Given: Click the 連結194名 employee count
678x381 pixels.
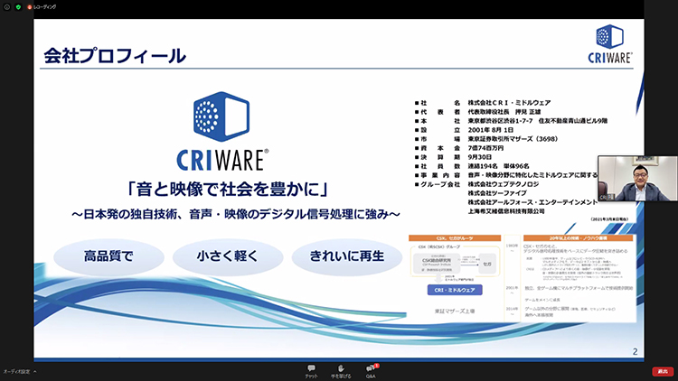Looking at the screenshot, I should click(483, 166).
